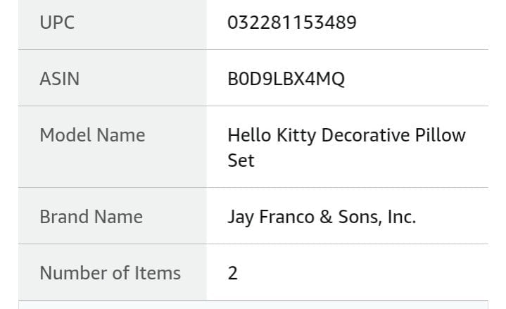Click the word Sons in brand value
This screenshot has height=309, width=506.
(360, 217)
